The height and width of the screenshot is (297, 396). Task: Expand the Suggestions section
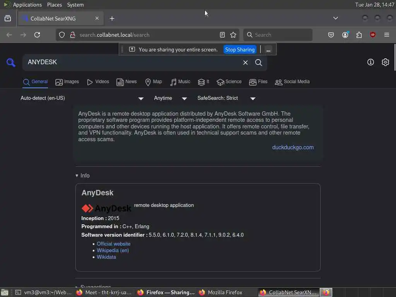point(93,287)
